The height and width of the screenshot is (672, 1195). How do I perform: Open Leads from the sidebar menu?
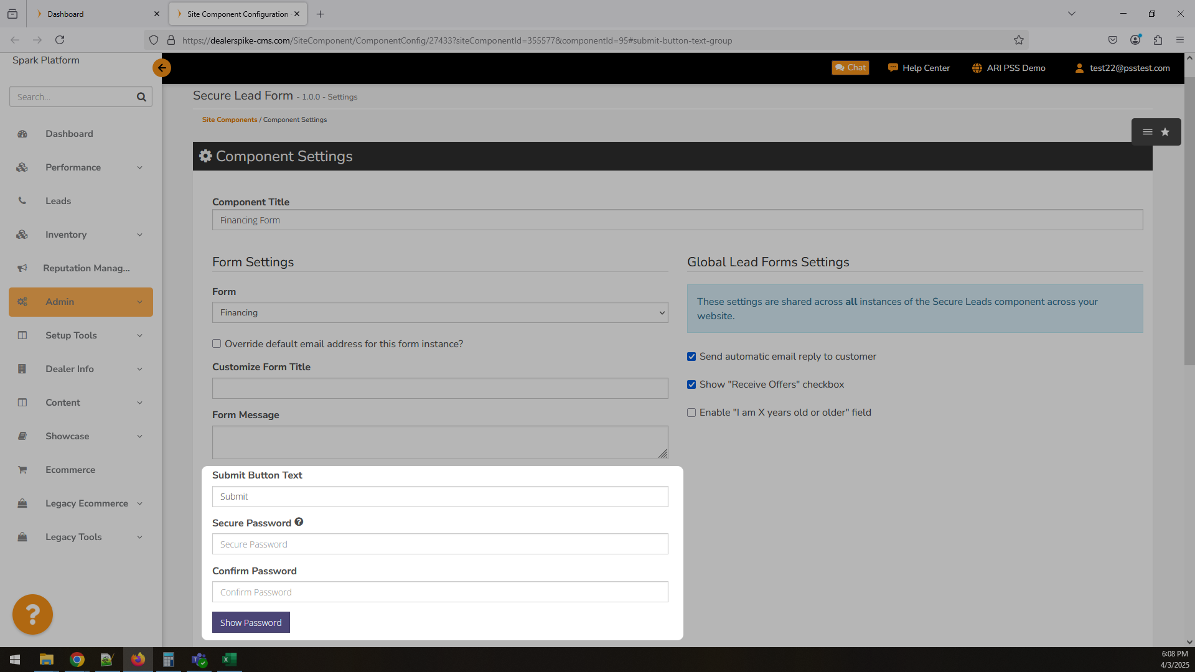[58, 201]
